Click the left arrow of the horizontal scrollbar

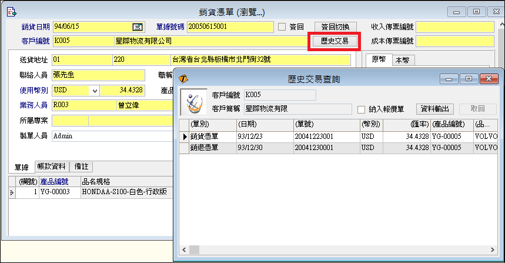(186, 250)
